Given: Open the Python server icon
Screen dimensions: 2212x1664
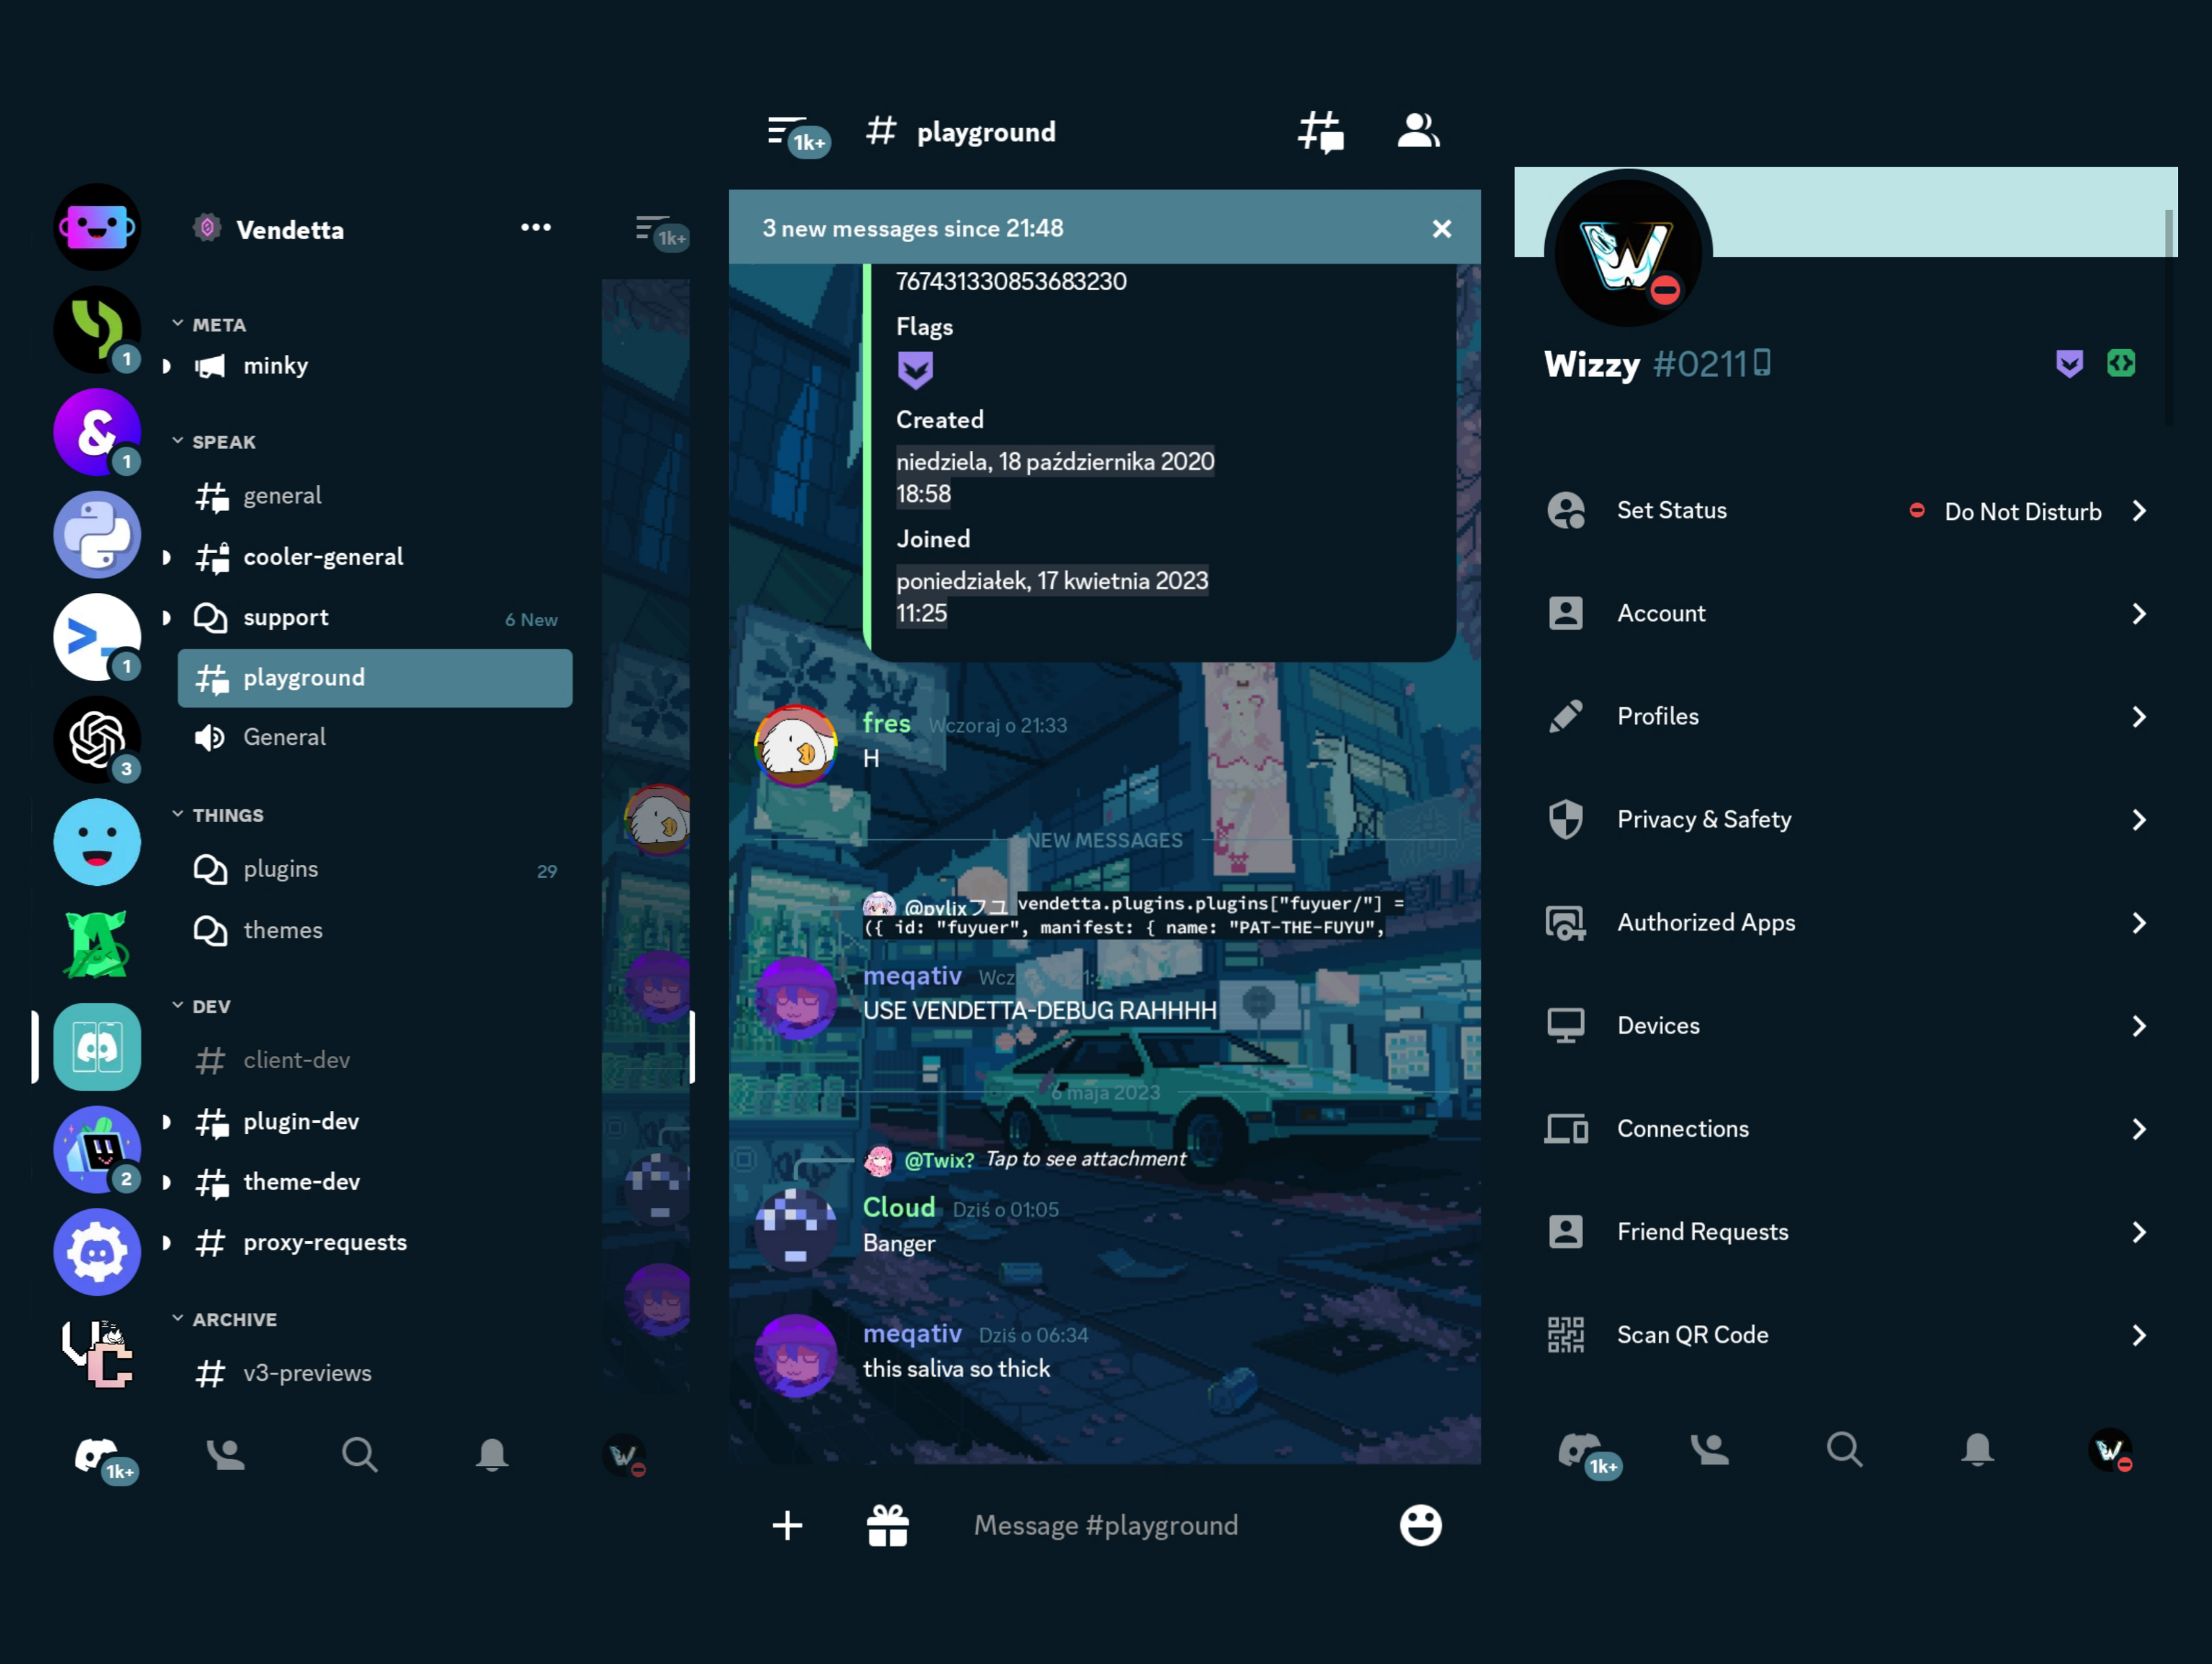Looking at the screenshot, I should click(97, 535).
